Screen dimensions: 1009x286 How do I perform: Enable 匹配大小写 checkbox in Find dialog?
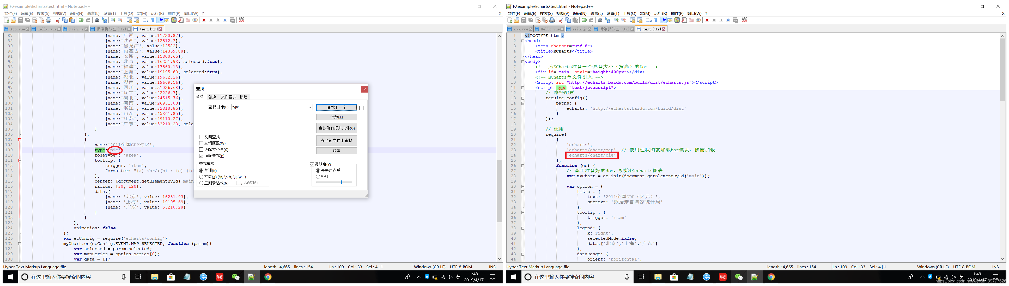[x=201, y=150]
